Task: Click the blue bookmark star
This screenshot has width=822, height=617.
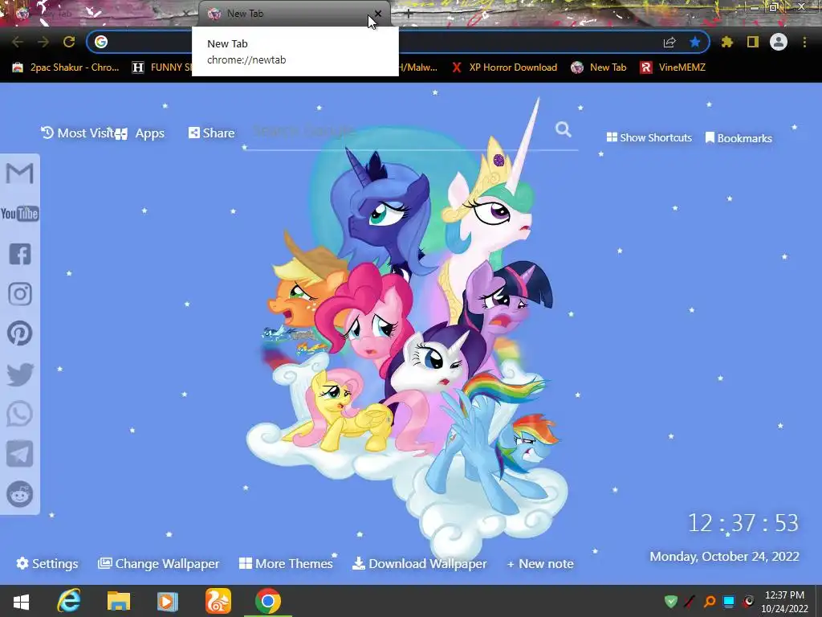Action: point(695,42)
